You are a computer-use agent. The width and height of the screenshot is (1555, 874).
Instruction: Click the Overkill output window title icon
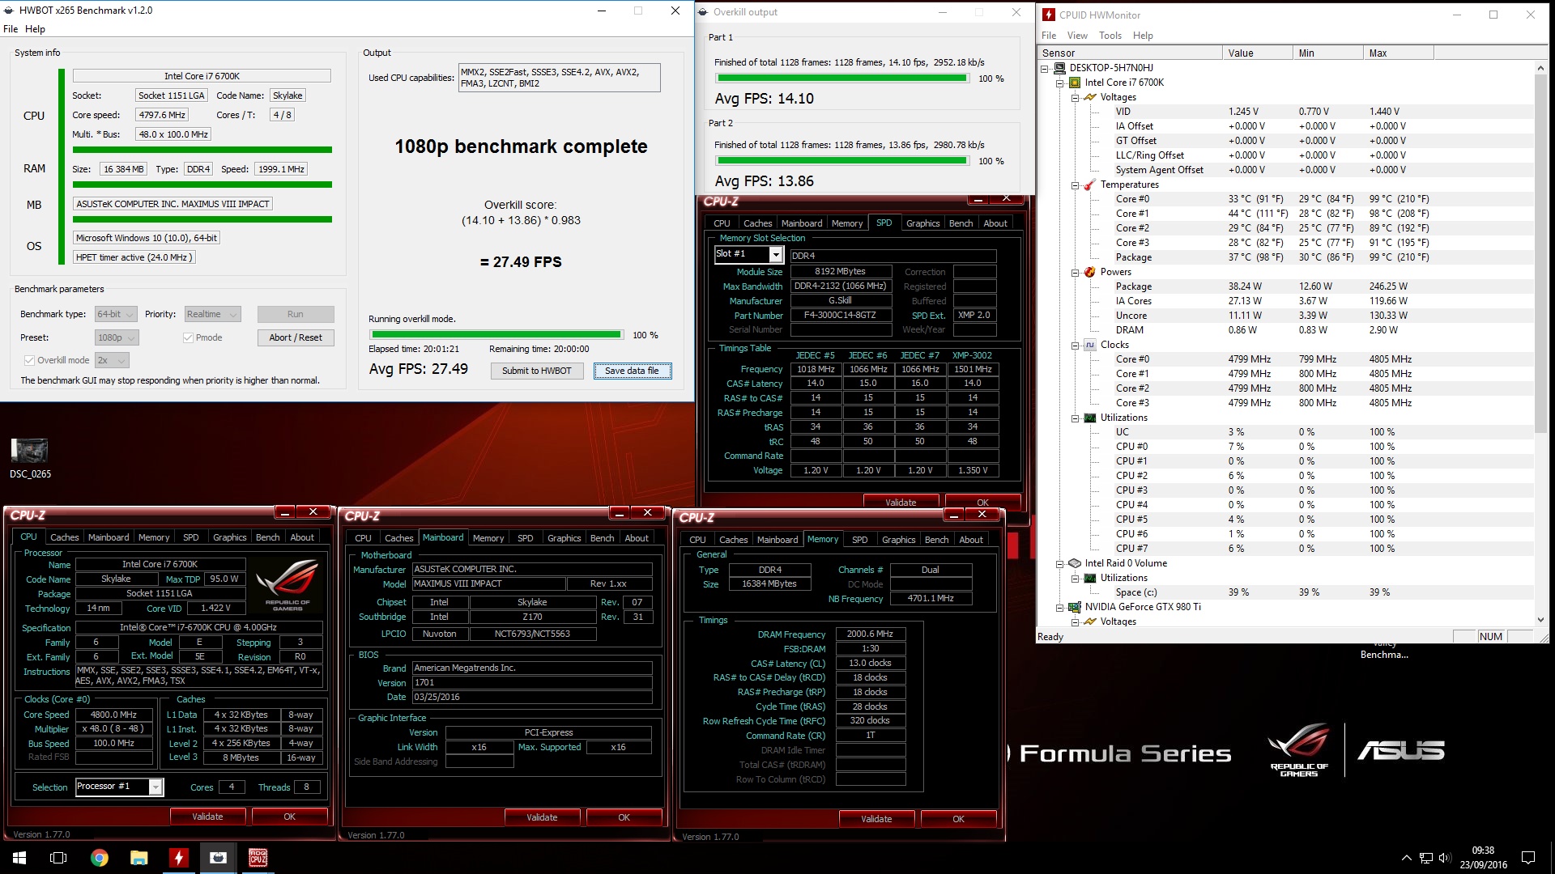[703, 12]
